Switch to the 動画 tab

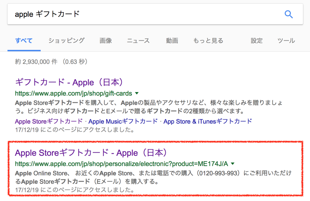pos(172,41)
